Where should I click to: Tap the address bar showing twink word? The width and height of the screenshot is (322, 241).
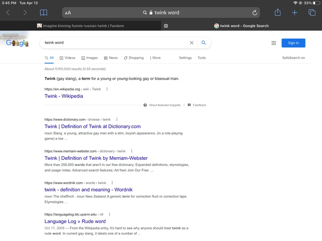point(161,13)
